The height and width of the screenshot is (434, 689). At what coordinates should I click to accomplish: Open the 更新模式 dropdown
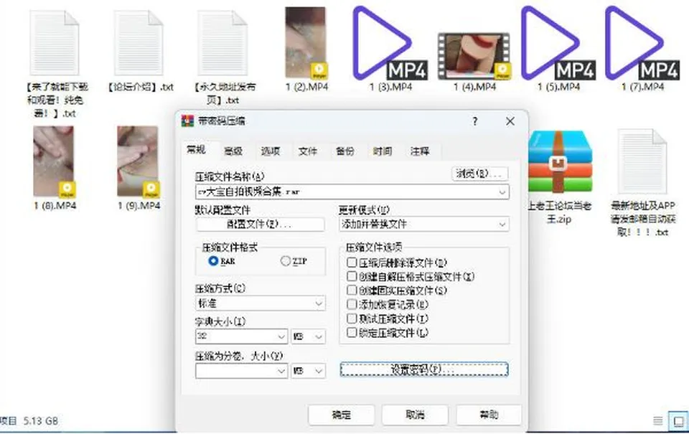point(424,224)
